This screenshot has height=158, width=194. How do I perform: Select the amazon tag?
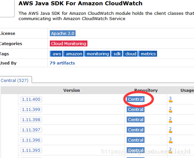[x=73, y=54]
